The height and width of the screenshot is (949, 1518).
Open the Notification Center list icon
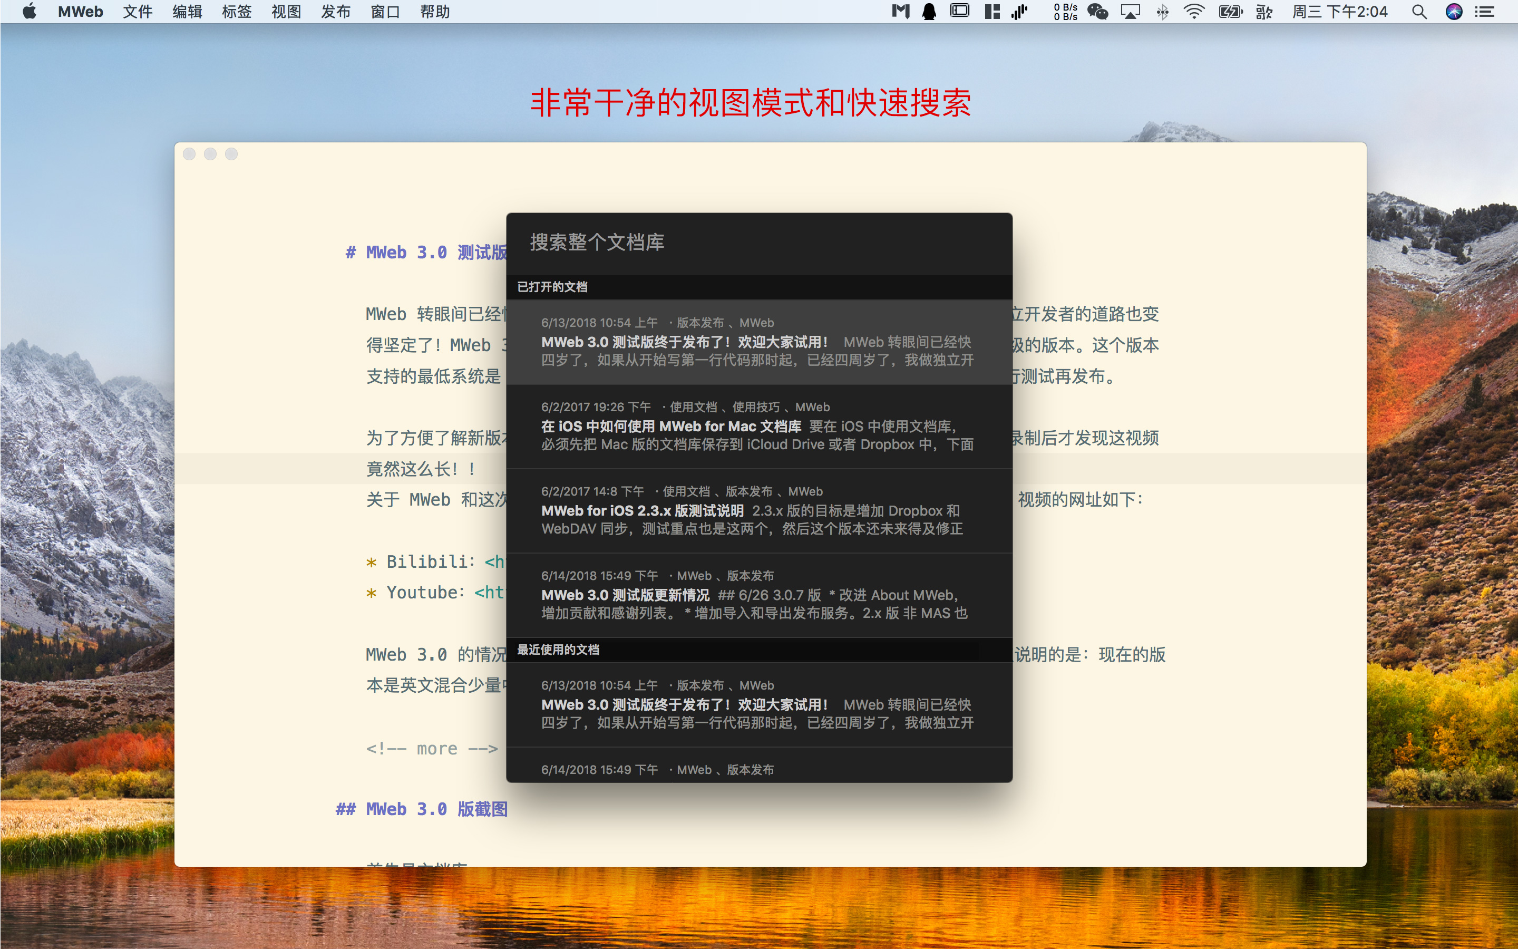click(x=1485, y=11)
